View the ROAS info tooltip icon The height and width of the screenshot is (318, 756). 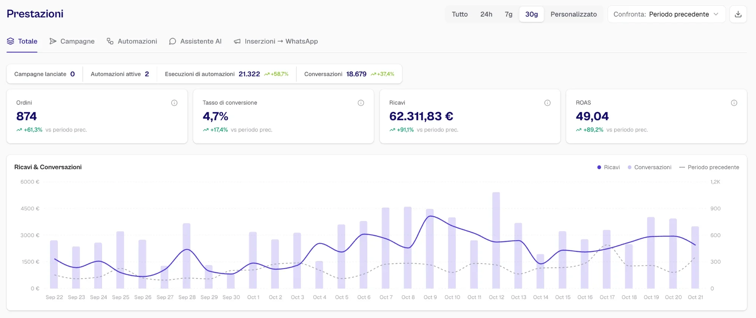[734, 103]
